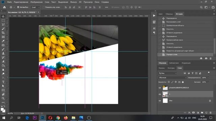Select the Rectangle shape tool
Image resolution: width=216 pixels, height=121 pixels.
(x=3, y=90)
